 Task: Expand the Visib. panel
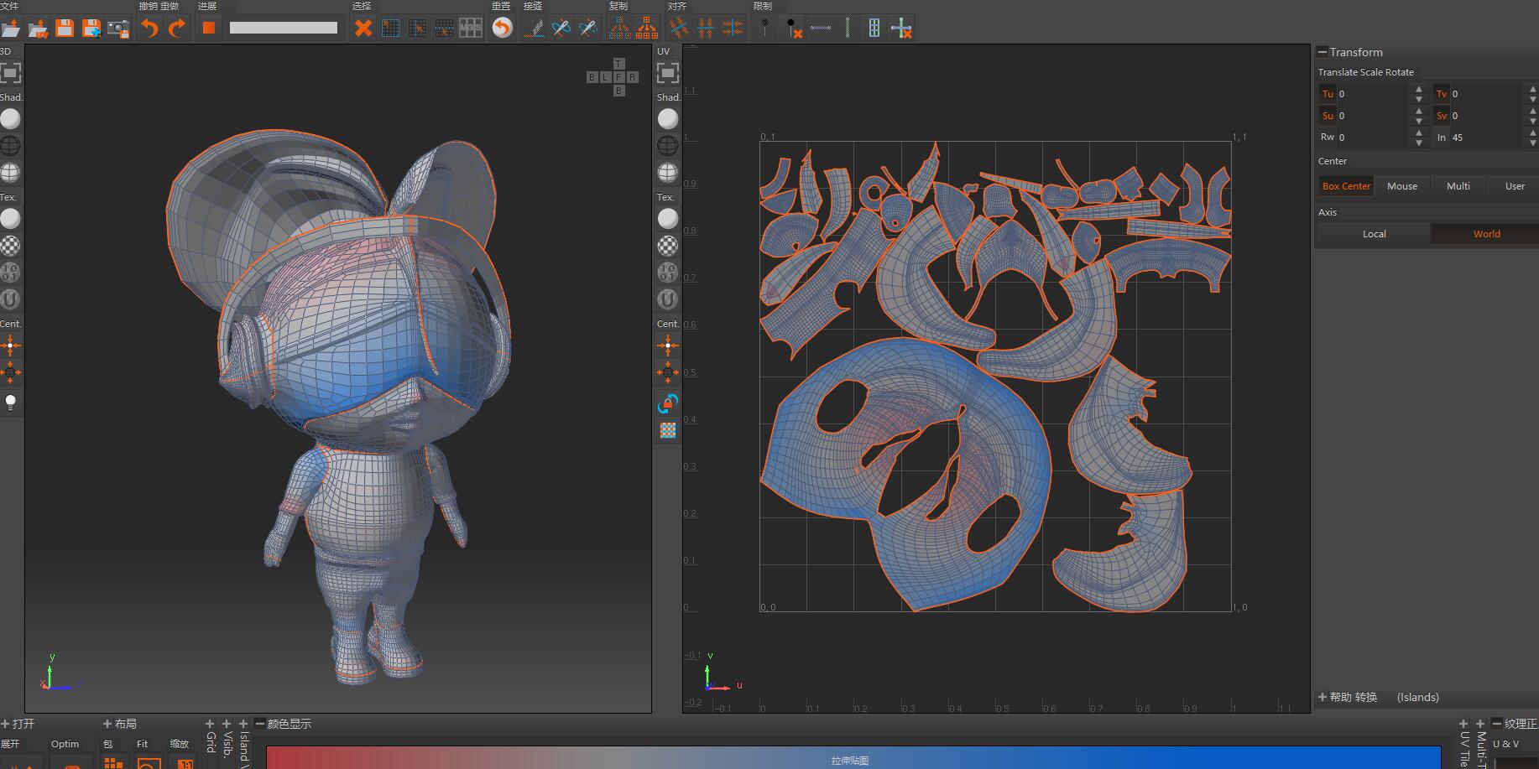(227, 724)
